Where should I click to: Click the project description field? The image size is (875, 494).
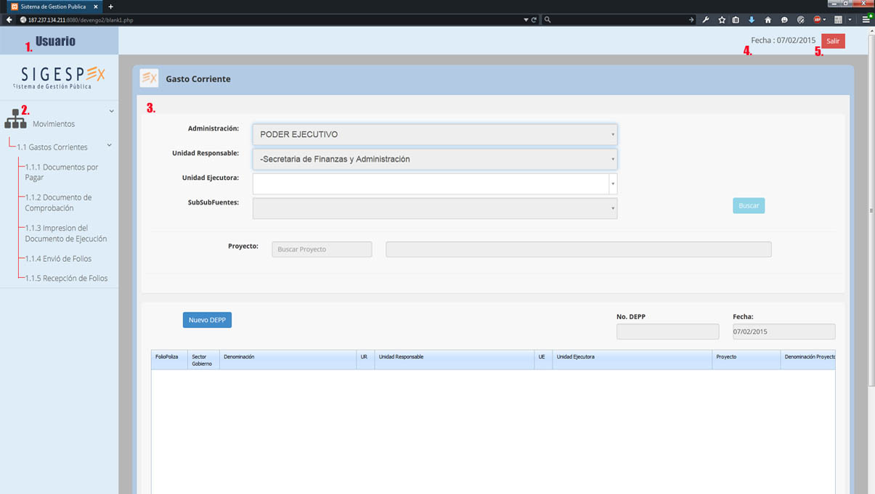(579, 250)
